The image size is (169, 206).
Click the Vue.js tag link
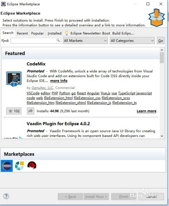[105, 93]
